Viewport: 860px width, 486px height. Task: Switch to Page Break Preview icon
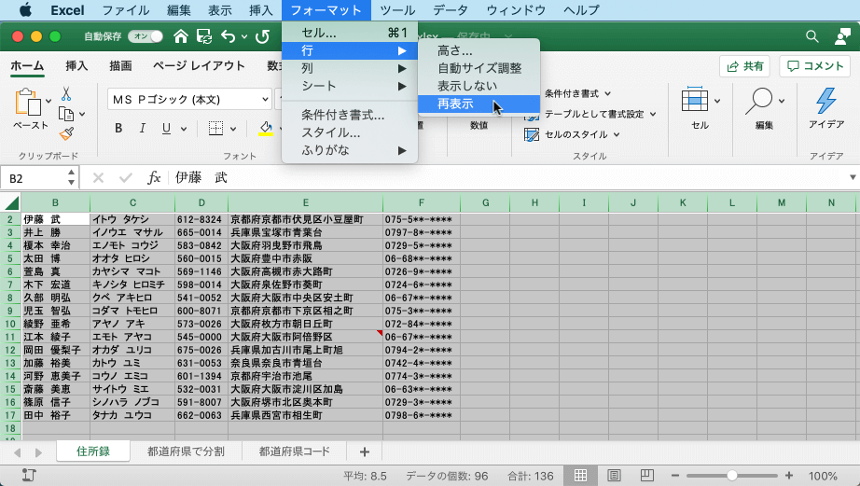(647, 476)
